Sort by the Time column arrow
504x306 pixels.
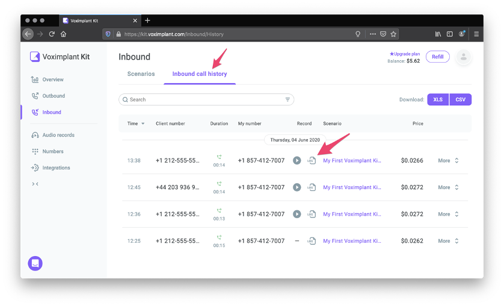point(143,123)
